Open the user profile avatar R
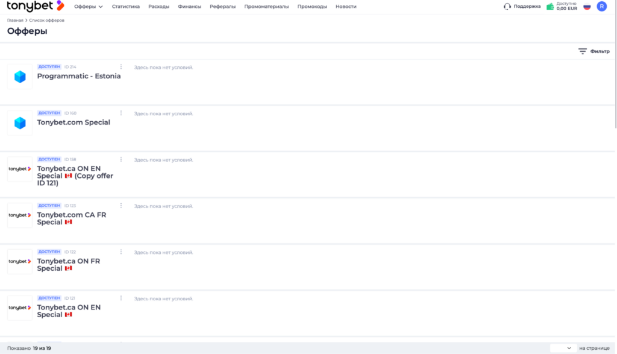Viewport: 617px width, 354px height. tap(602, 6)
